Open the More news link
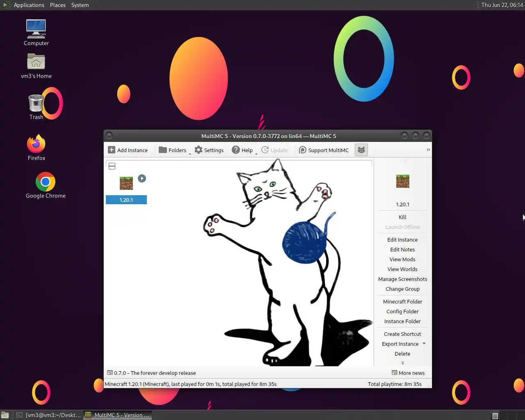 point(408,373)
